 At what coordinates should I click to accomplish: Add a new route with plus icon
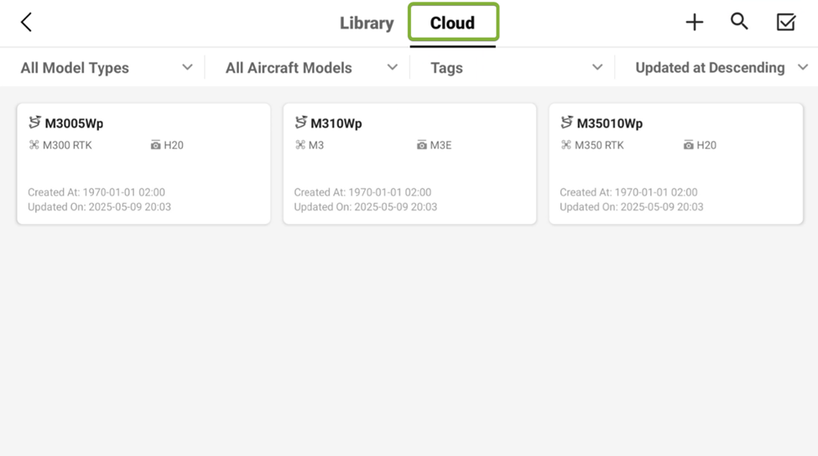pos(695,23)
